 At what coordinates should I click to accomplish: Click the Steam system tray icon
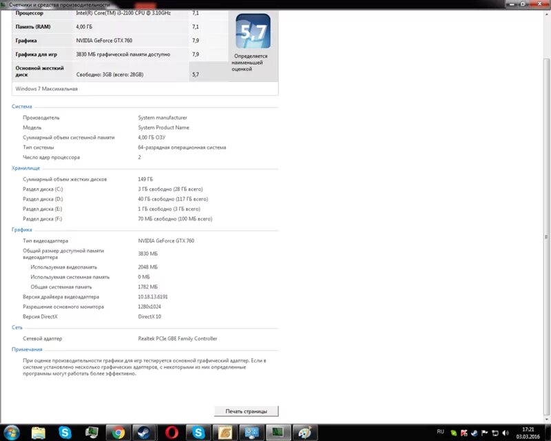tap(474, 433)
